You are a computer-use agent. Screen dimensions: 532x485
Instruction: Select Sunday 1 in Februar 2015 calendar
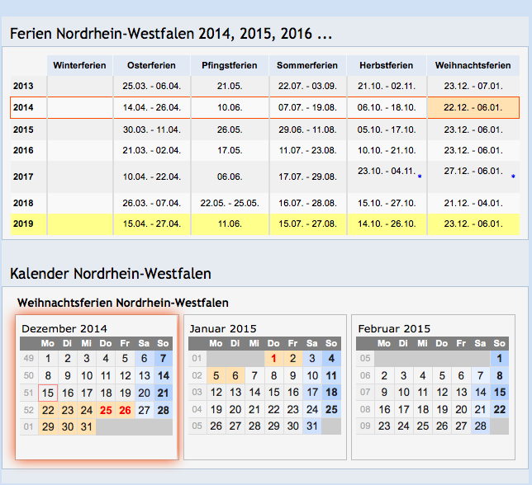coord(500,358)
